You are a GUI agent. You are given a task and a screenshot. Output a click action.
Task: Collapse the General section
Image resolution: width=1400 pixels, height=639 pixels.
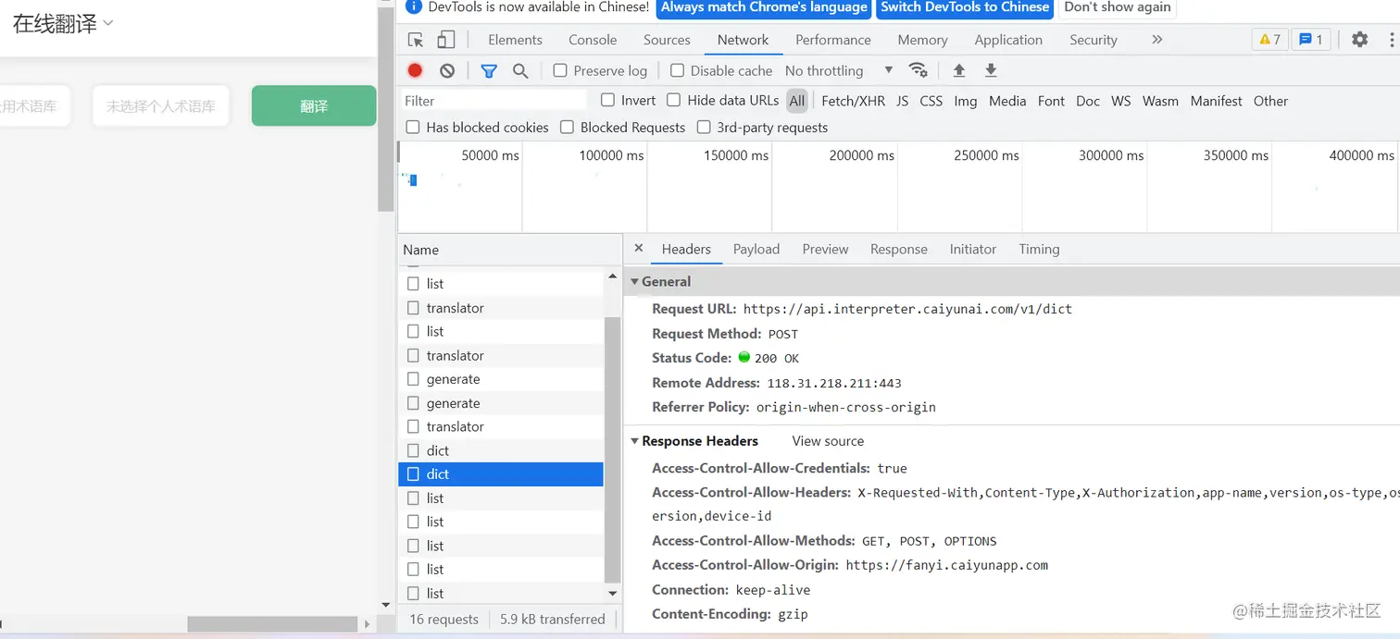click(x=635, y=281)
